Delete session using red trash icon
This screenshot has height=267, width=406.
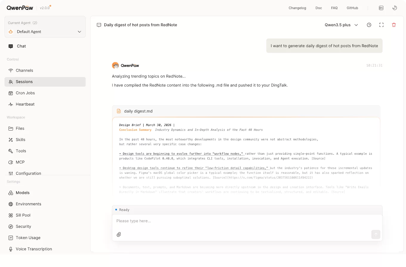click(x=394, y=25)
